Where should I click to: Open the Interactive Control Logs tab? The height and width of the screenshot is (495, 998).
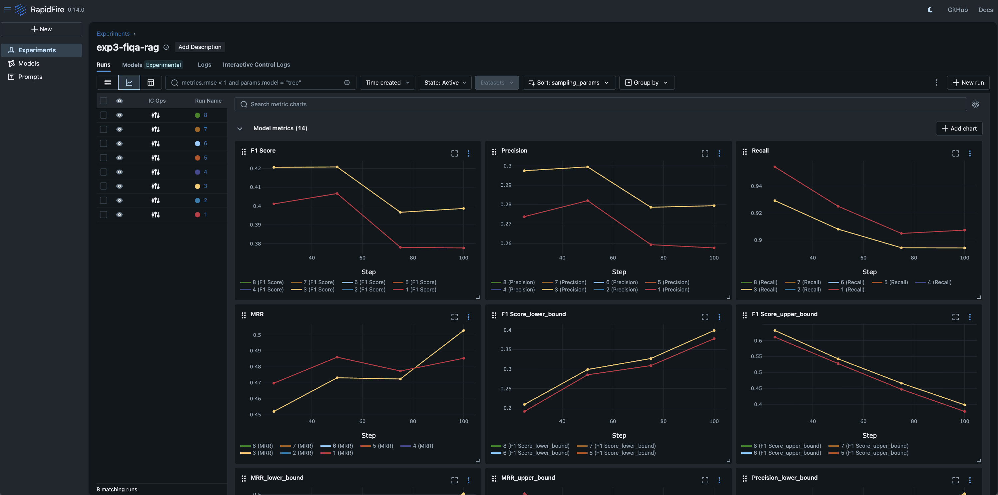pos(256,64)
